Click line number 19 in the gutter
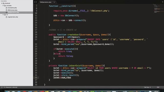Image resolution: width=164 pixels, height=92 pixels. 36,35
